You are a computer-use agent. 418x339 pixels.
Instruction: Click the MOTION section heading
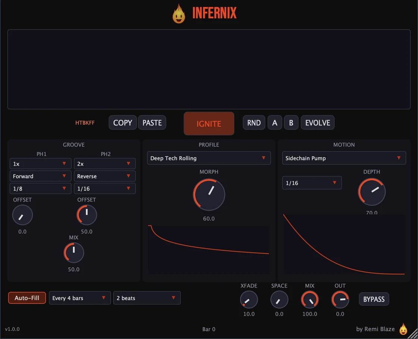coord(344,145)
